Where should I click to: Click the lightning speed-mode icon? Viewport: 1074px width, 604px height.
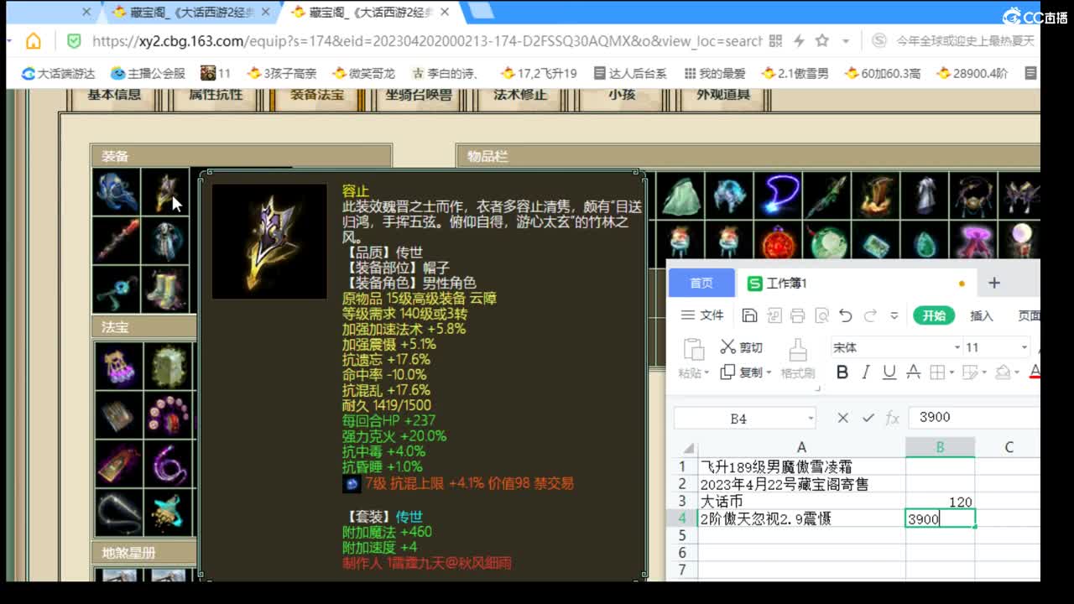point(799,41)
